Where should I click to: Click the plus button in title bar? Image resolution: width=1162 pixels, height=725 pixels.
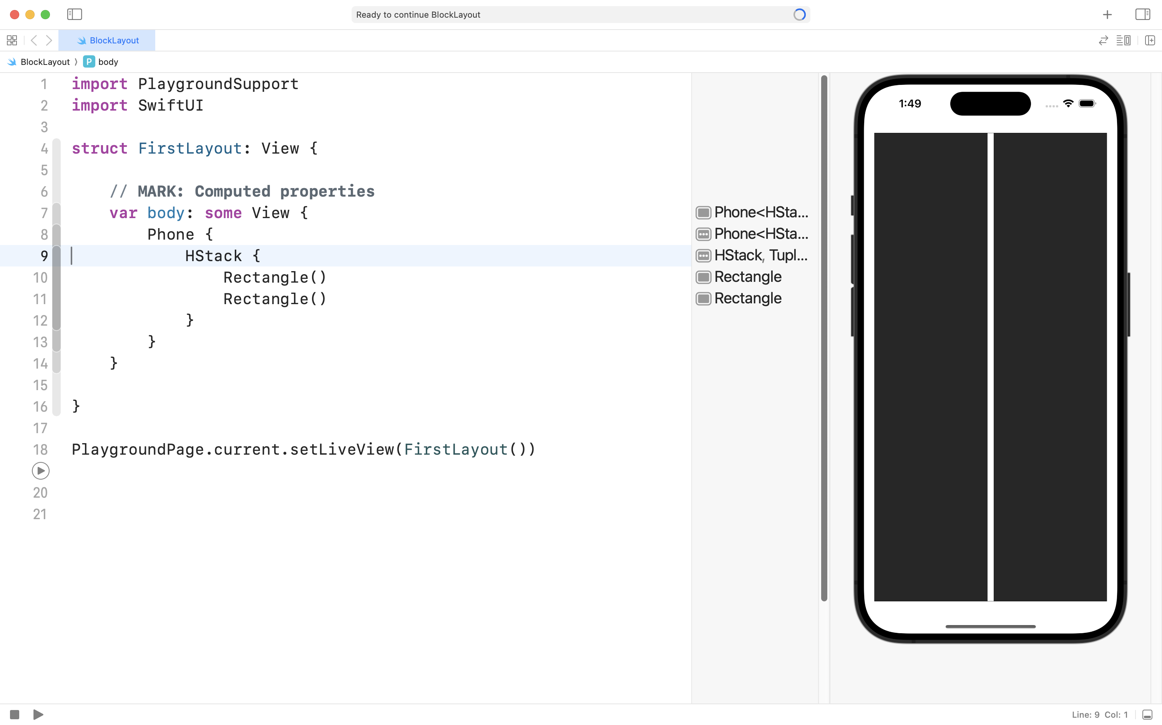pyautogui.click(x=1107, y=15)
